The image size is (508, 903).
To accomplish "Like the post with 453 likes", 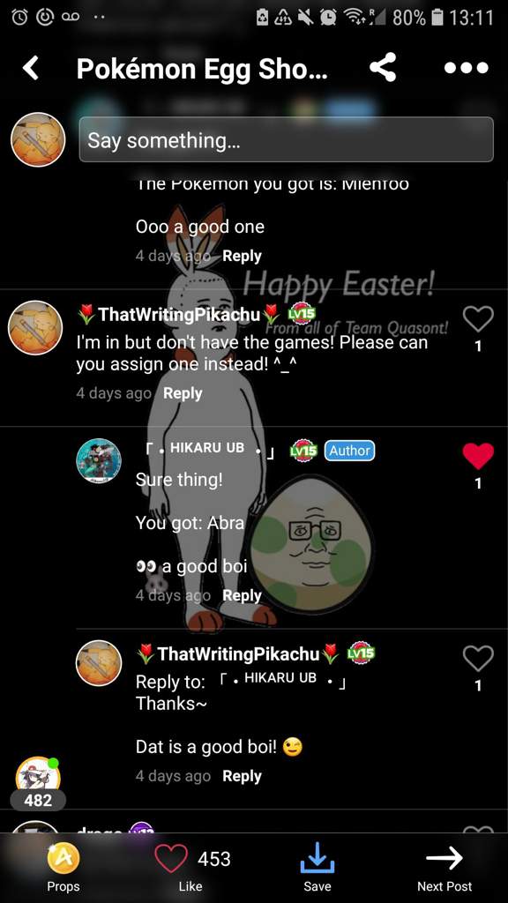I will tap(172, 859).
